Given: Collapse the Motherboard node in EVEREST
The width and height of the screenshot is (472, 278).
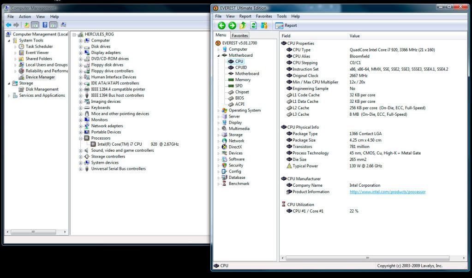Looking at the screenshot, I should [x=218, y=55].
